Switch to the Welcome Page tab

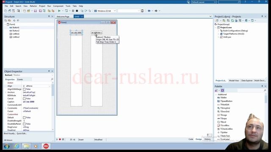pos(63,16)
